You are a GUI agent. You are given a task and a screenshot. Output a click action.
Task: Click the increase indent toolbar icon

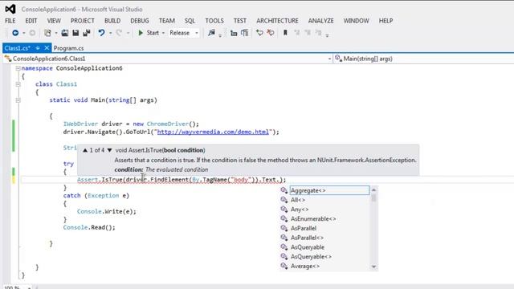pos(244,33)
